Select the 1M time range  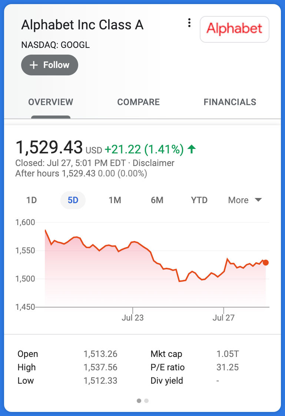pyautogui.click(x=115, y=200)
